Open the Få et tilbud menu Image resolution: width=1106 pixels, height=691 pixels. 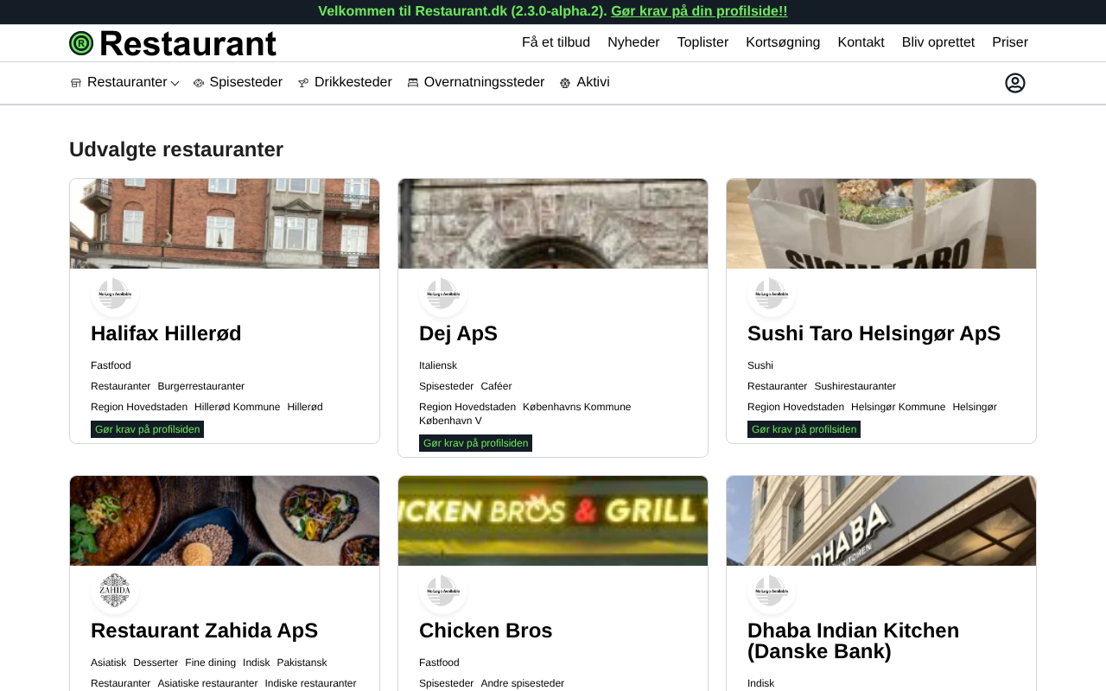[556, 42]
